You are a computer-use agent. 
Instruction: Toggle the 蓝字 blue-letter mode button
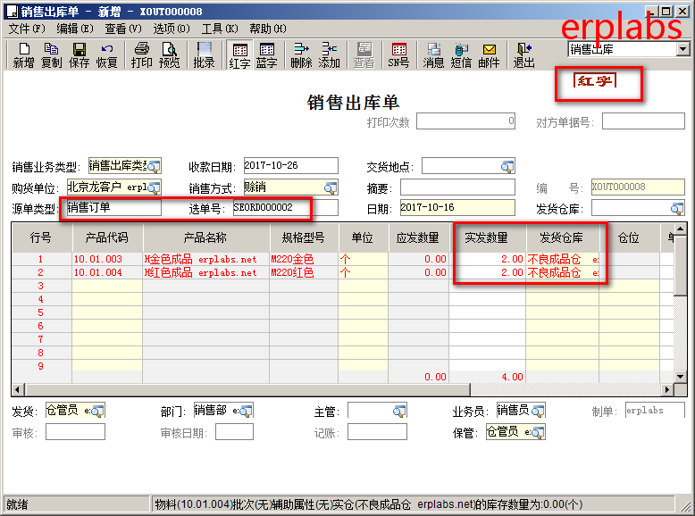point(267,55)
